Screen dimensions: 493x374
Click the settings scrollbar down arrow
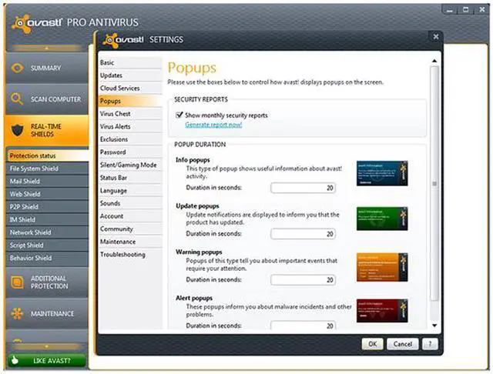[x=434, y=326]
